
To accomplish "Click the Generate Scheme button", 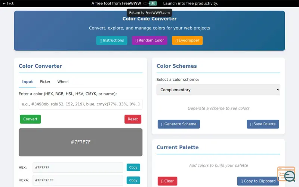I will tap(179, 124).
